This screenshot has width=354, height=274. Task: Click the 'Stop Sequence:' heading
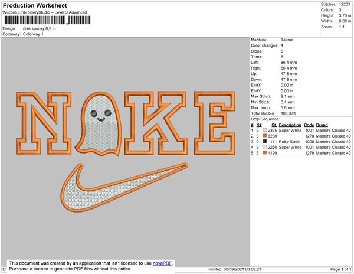[x=265, y=119]
